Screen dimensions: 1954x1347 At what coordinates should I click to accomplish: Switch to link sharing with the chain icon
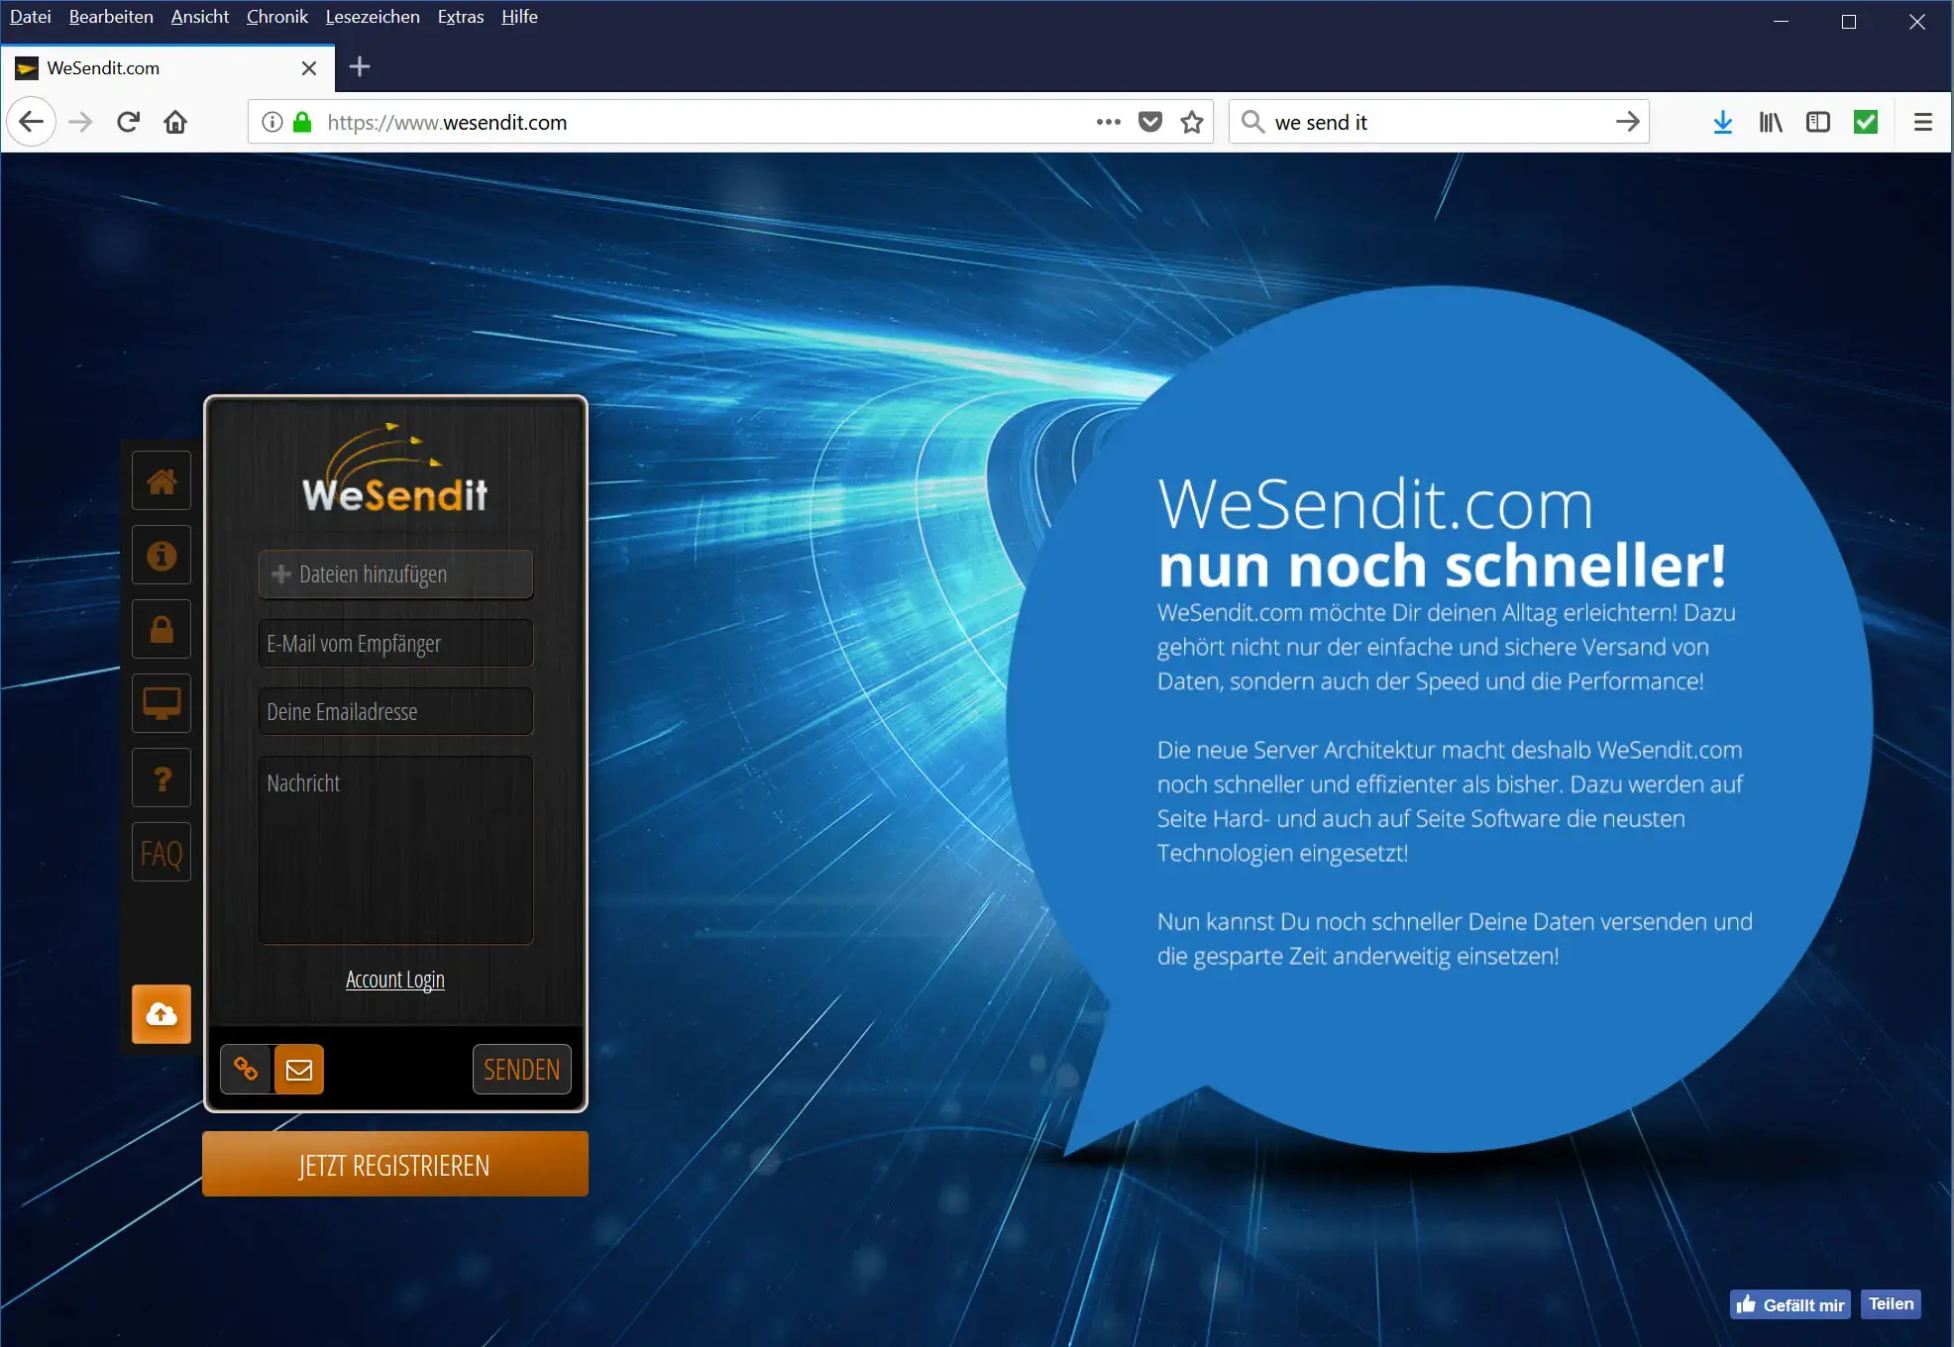246,1069
